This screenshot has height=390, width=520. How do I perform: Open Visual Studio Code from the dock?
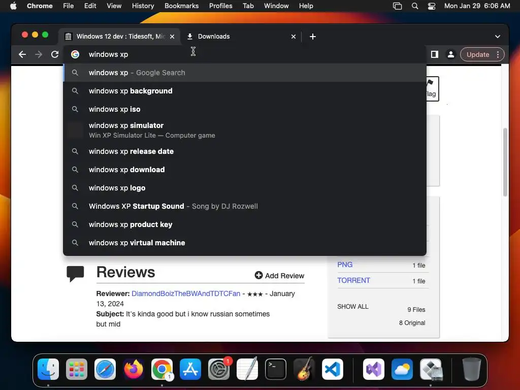[x=333, y=369]
